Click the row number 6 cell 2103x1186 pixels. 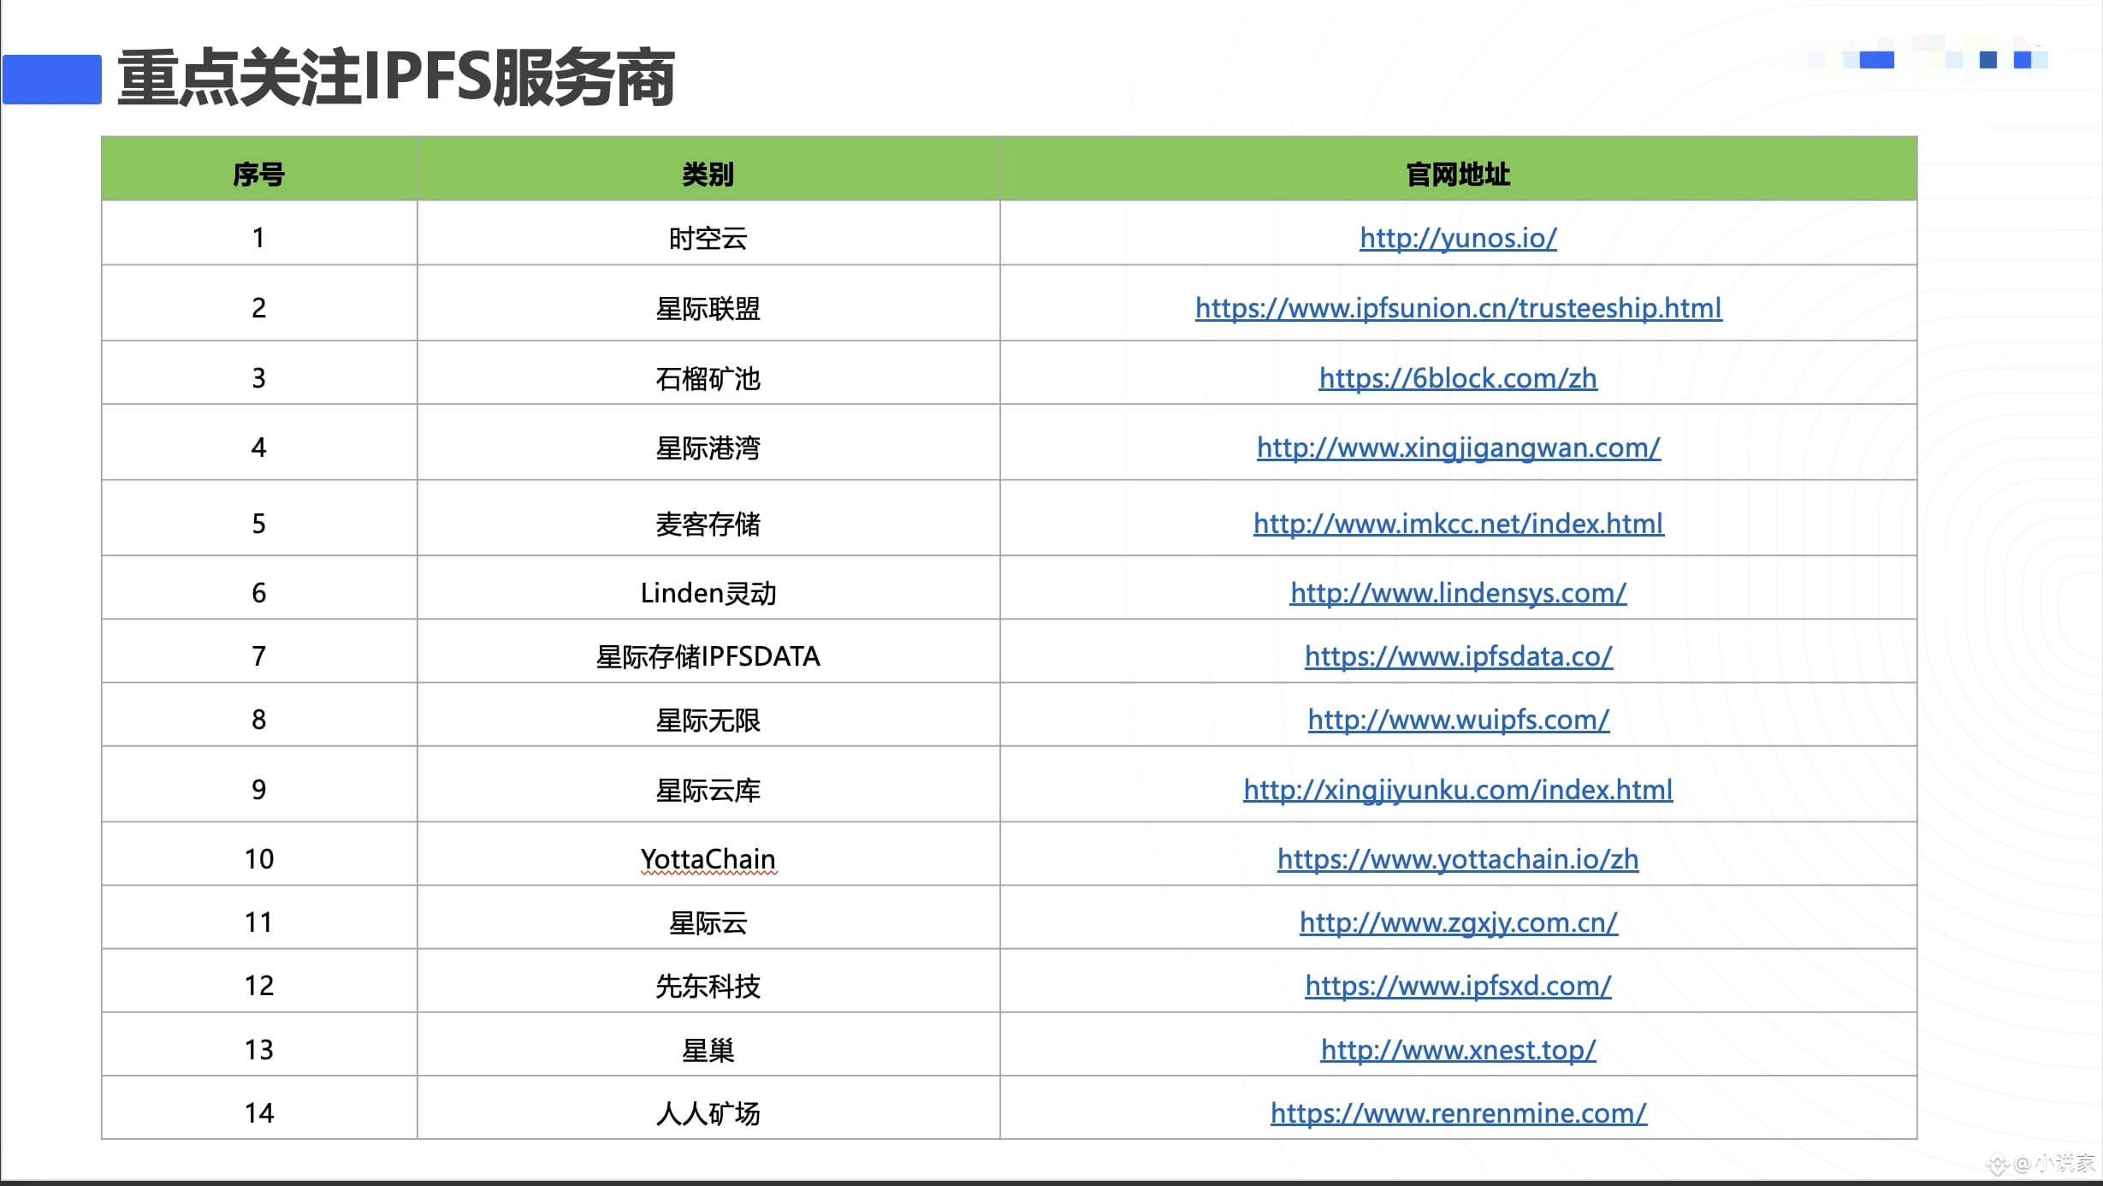[x=259, y=587]
